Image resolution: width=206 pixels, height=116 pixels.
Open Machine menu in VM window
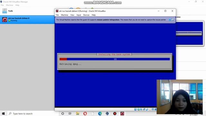click(64, 15)
